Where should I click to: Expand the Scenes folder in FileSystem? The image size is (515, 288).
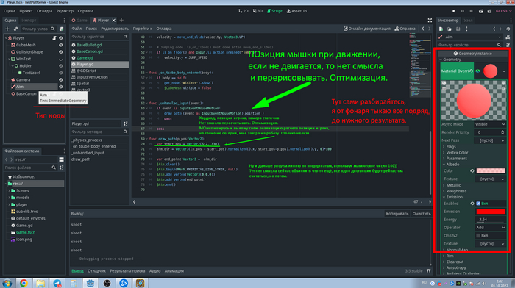click(9, 190)
